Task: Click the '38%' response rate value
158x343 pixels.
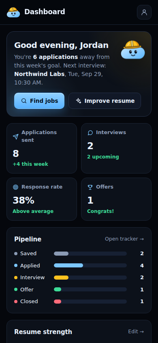Action: [x=23, y=200]
